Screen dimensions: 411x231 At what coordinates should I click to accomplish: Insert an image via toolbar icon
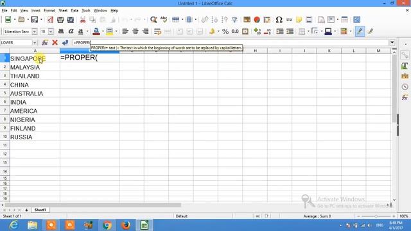247,20
